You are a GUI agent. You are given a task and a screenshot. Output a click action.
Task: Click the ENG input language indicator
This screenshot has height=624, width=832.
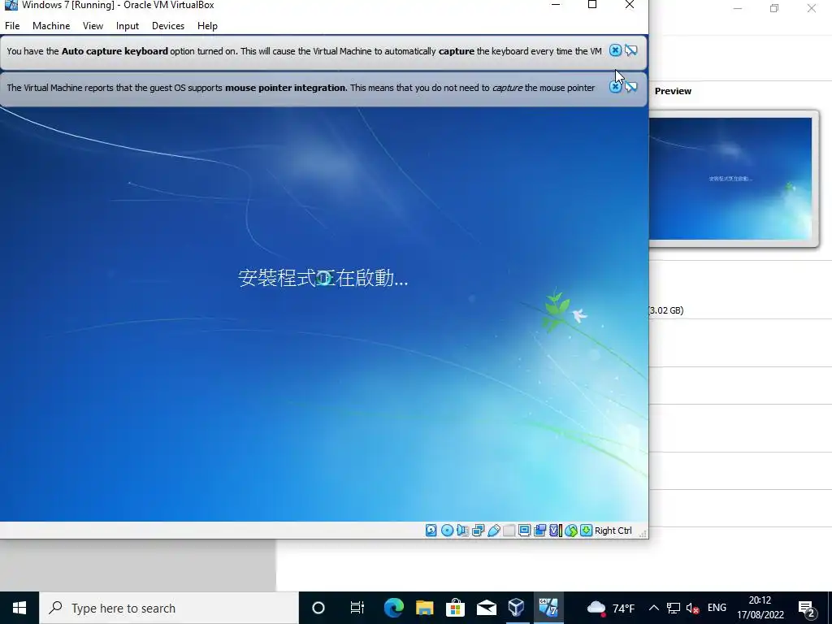pyautogui.click(x=717, y=608)
